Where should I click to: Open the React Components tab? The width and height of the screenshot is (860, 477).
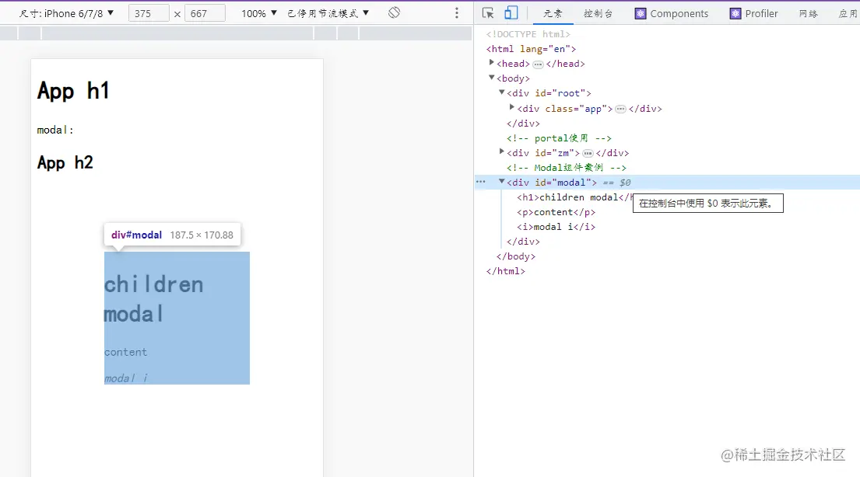click(x=672, y=14)
